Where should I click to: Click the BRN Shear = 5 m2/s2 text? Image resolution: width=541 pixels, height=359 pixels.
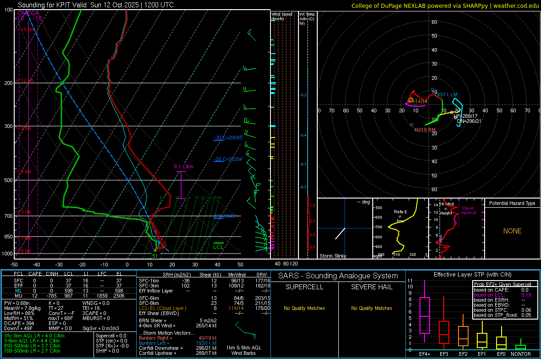pyautogui.click(x=178, y=320)
